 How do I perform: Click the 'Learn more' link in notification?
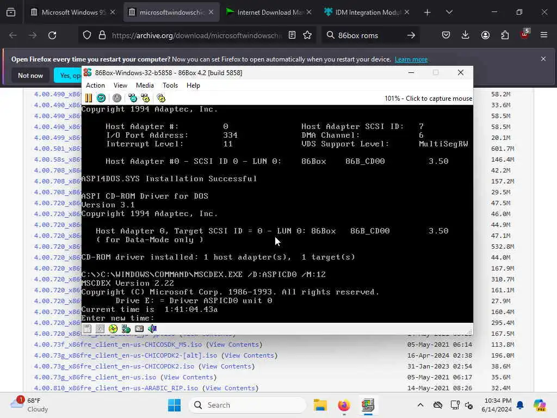pyautogui.click(x=411, y=59)
